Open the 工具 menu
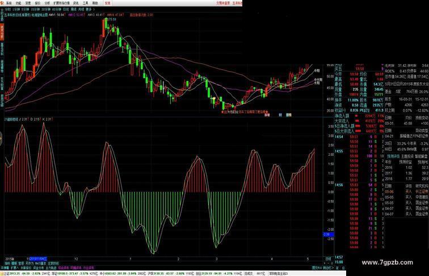Screen dimensions: 429x276 (85, 3)
